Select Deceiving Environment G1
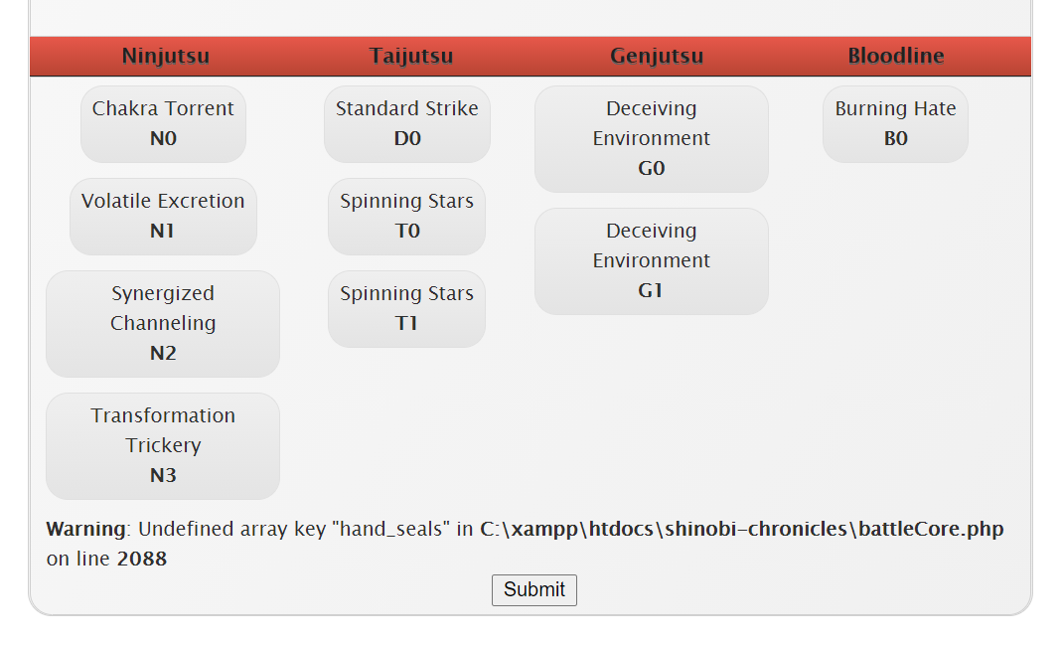 651,260
